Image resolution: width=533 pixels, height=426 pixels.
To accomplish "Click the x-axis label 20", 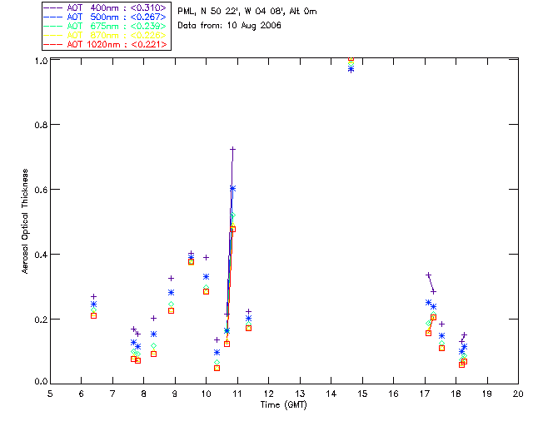I will 518,394.
